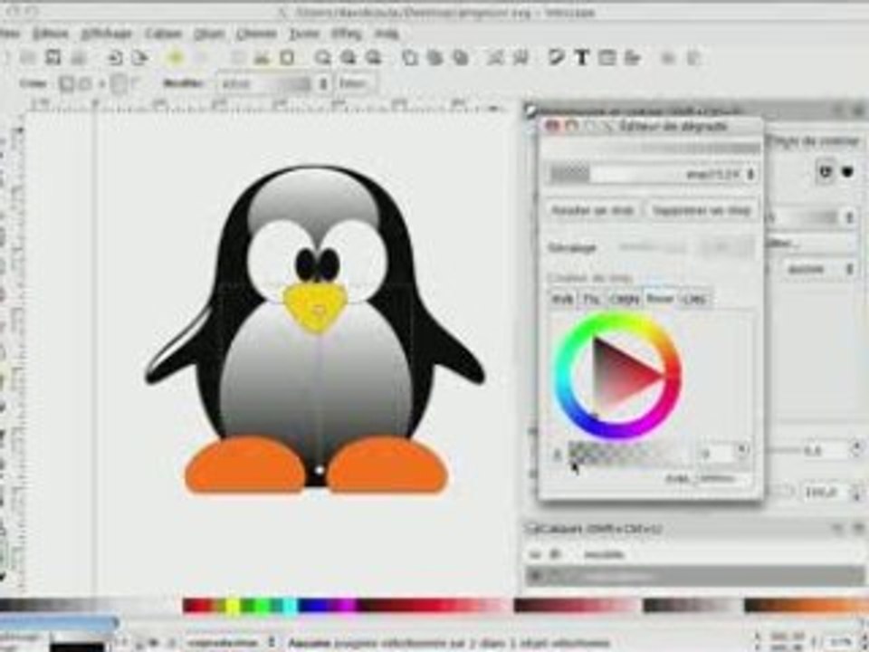
Task: Open the Calque menu
Action: coord(164,34)
